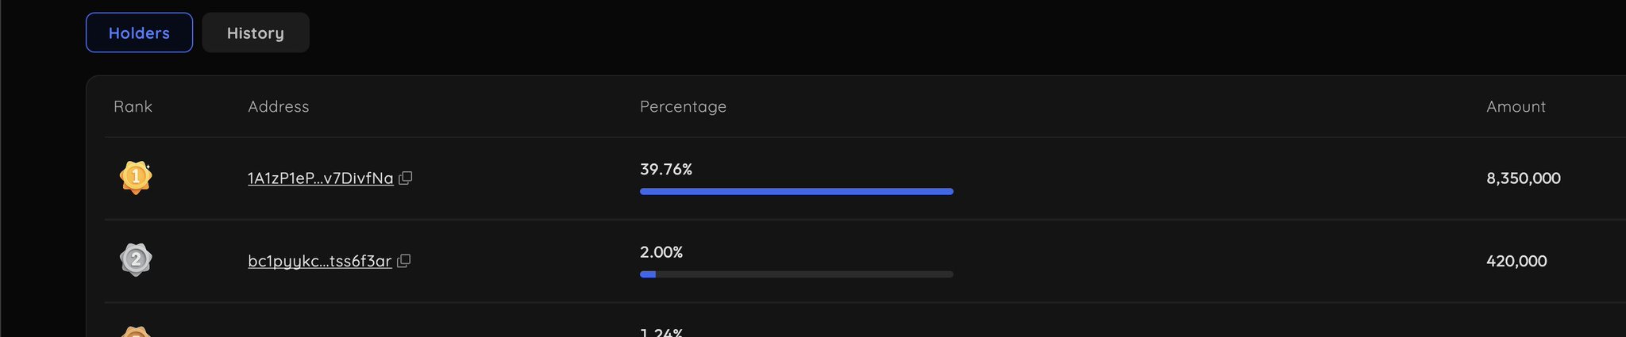
Task: Click the gold rank 1 medal icon
Action: click(136, 177)
